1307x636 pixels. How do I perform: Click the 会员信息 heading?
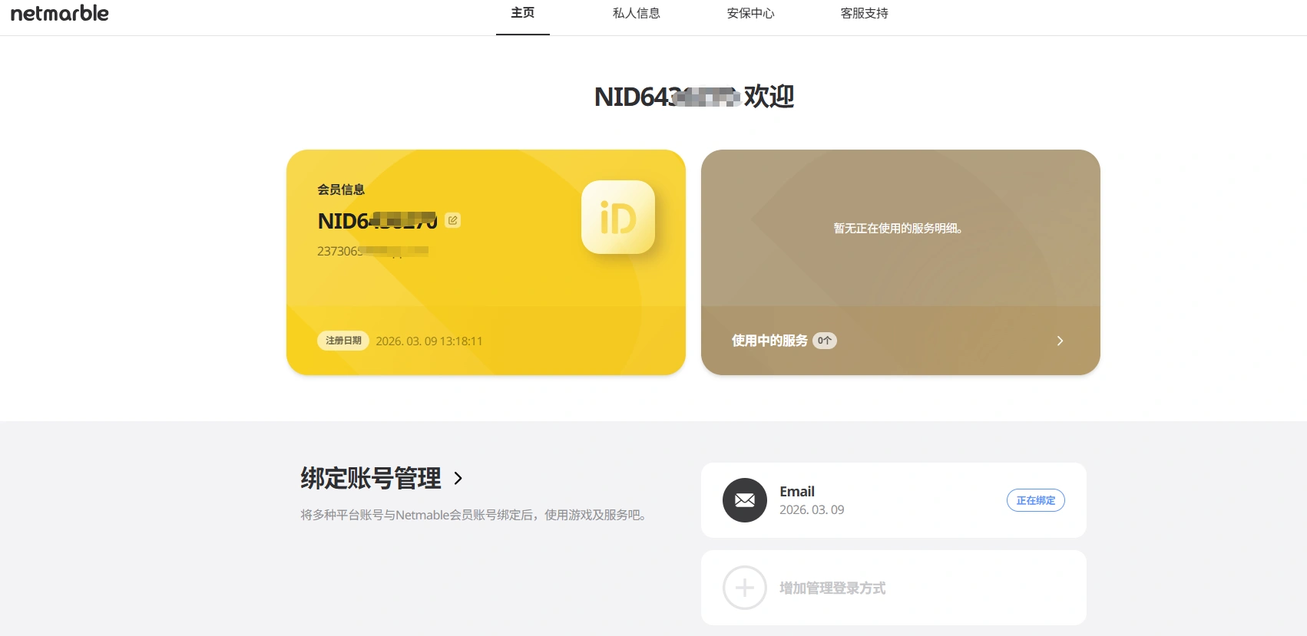click(341, 189)
